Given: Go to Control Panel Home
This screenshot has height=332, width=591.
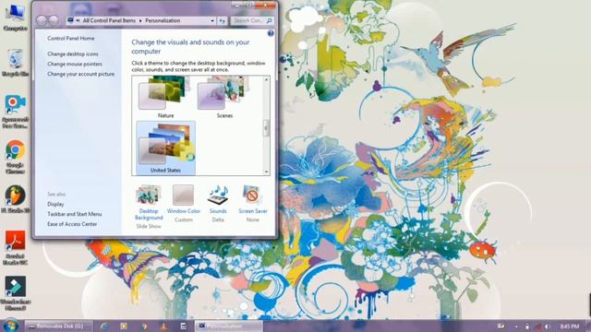Looking at the screenshot, I should pyautogui.click(x=71, y=39).
